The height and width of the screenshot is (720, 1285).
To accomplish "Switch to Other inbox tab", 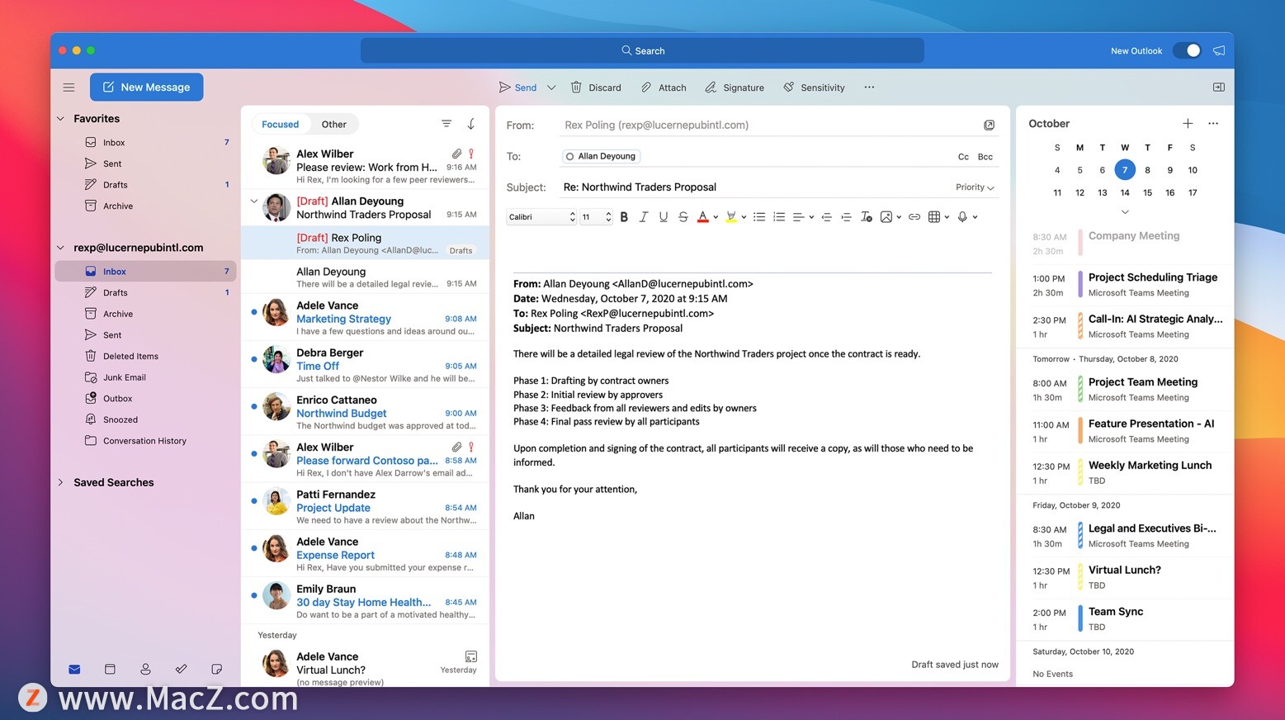I will click(334, 124).
